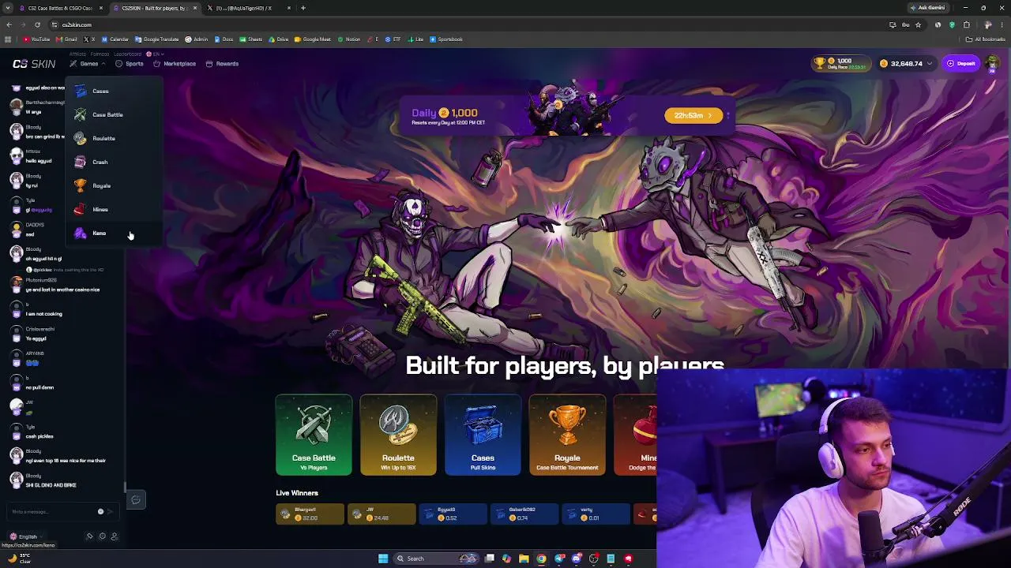
Task: Open the Notion bookmark
Action: point(349,39)
